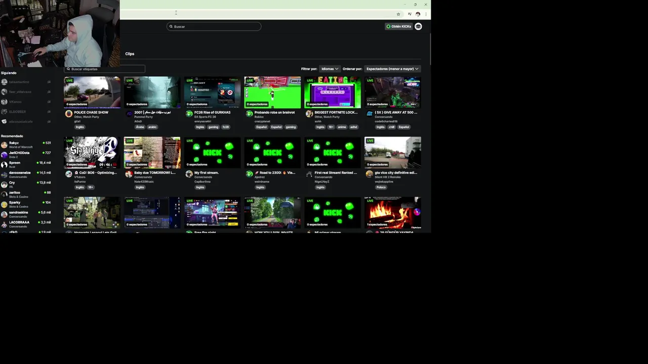Screen dimensions: 648x364
Task: Open the Chrome profile avatar
Action: (x=418, y=14)
